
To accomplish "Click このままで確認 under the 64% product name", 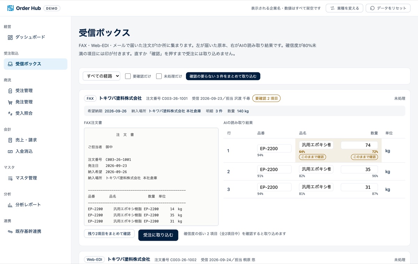I will 312,157.
